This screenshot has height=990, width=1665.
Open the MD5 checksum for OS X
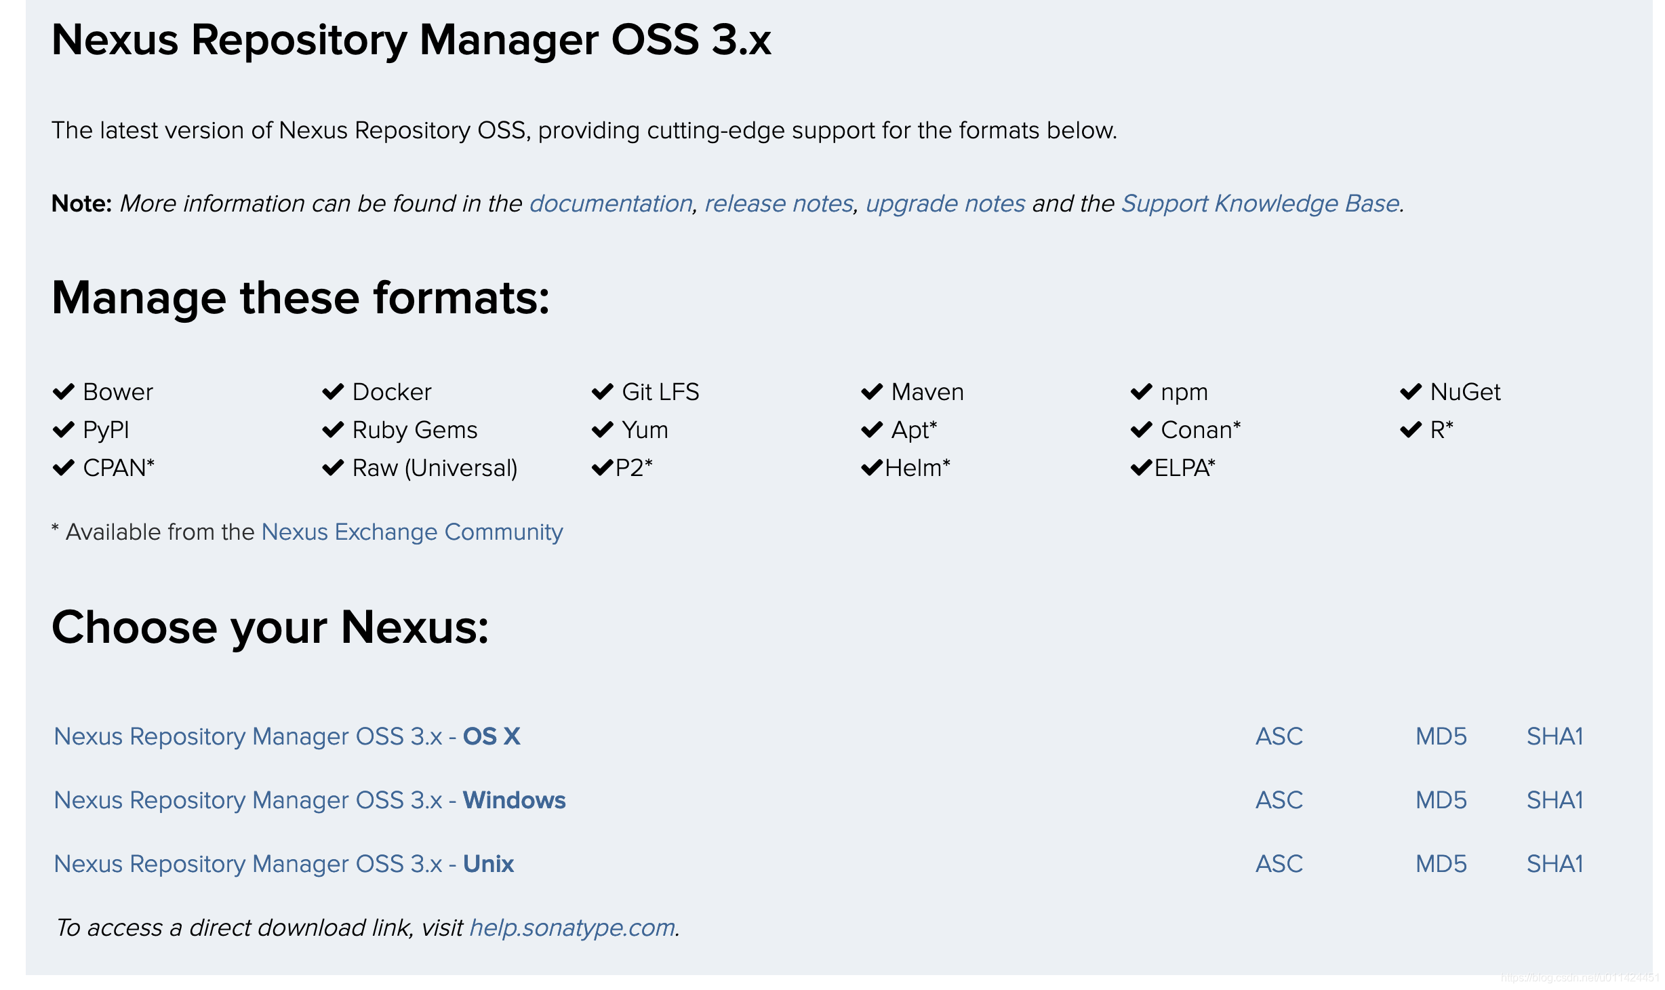point(1441,736)
